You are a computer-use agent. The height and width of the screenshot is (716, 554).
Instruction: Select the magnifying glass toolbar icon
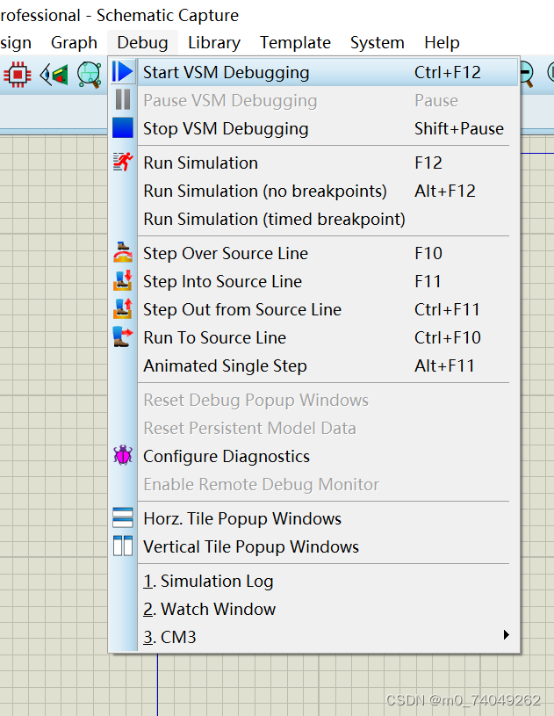(90, 75)
